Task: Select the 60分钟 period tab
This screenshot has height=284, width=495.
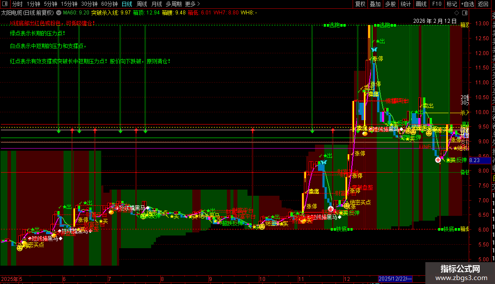Action: 109,4
